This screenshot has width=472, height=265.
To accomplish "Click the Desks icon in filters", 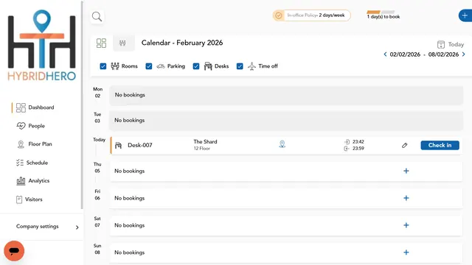I will (208, 66).
